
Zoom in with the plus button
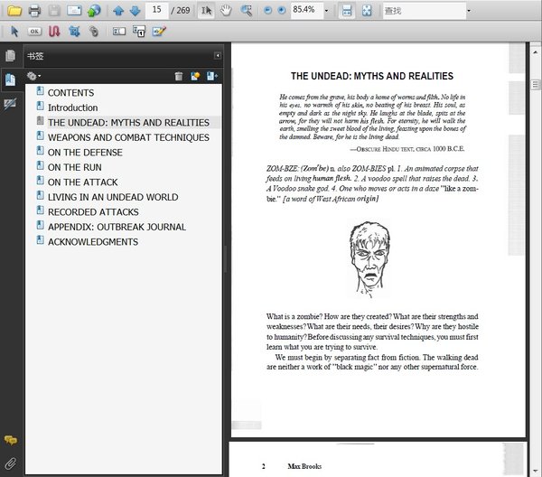[282, 11]
